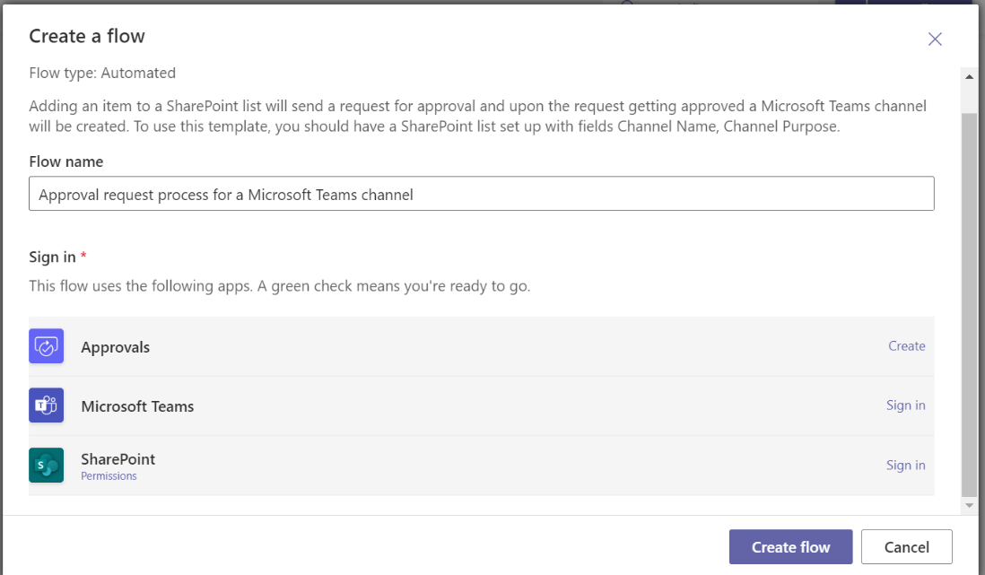The width and height of the screenshot is (985, 575).
Task: Click the Approvals app icon
Action: tap(46, 346)
